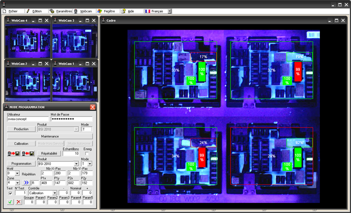Click the green checkmark validate button
This screenshot has width=351, height=213.
click(x=10, y=202)
